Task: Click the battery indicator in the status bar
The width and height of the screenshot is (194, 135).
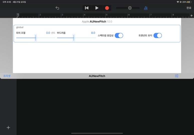Action: 189,2
